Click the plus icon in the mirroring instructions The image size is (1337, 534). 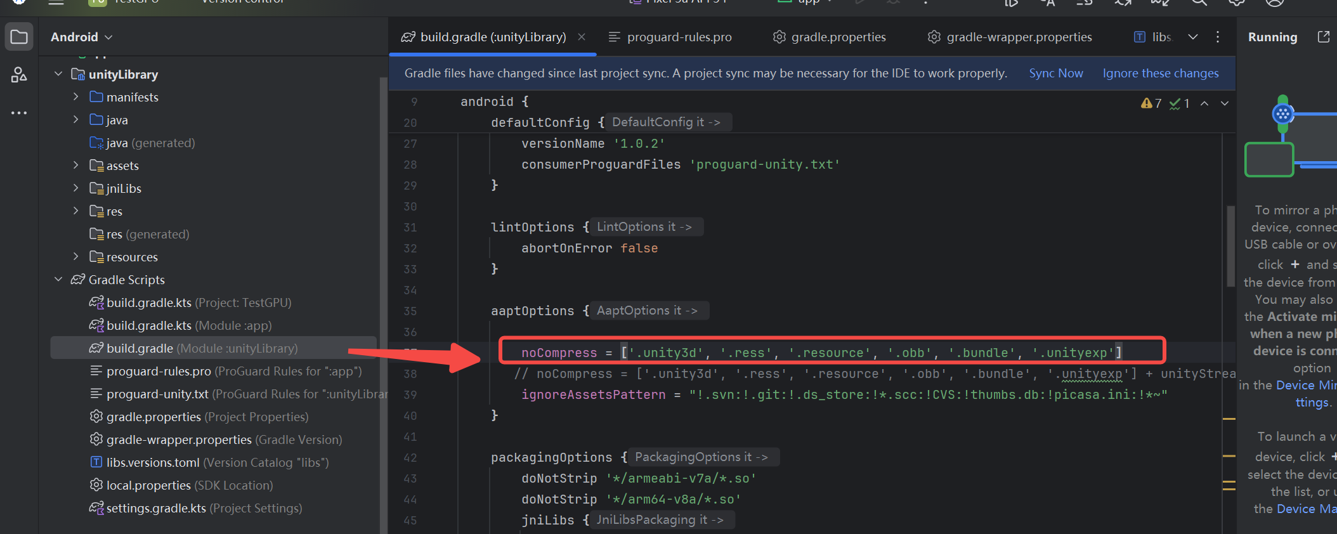1295,264
